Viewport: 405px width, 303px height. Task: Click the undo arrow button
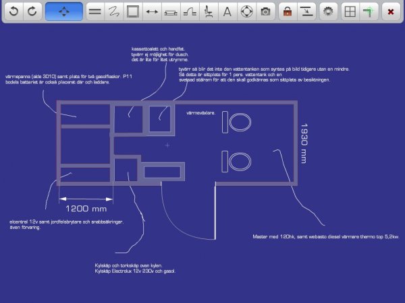(x=12, y=11)
